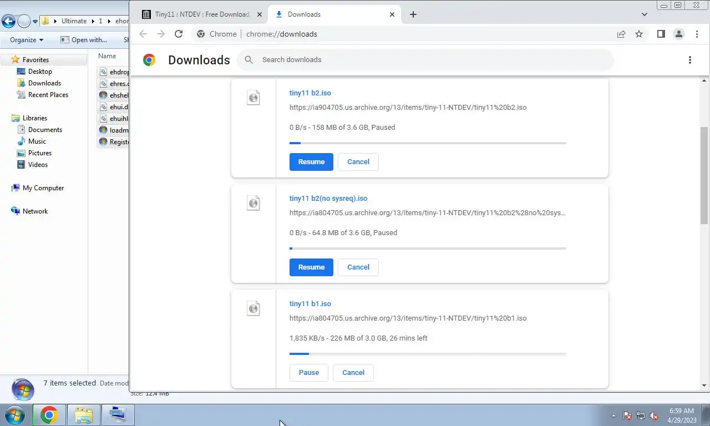
Task: Click tiny11 b2.iso progress bar
Action: pos(428,143)
